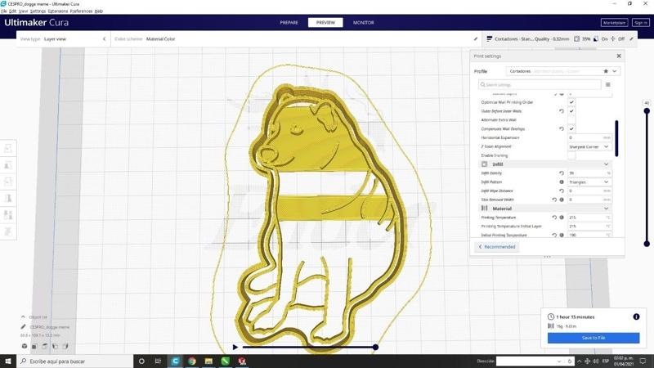Switch to the MONITOR stage
654x368 pixels.
click(363, 23)
